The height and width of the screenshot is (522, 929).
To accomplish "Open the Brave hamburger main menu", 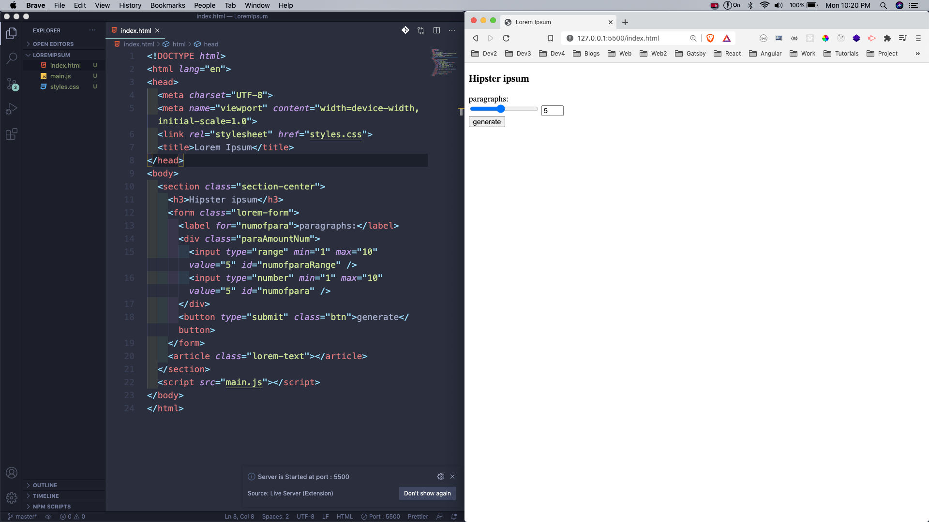I will 918,38.
